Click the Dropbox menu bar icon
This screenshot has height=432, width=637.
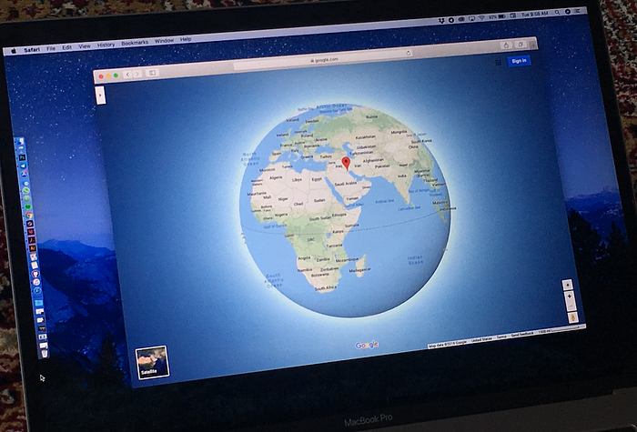(441, 20)
